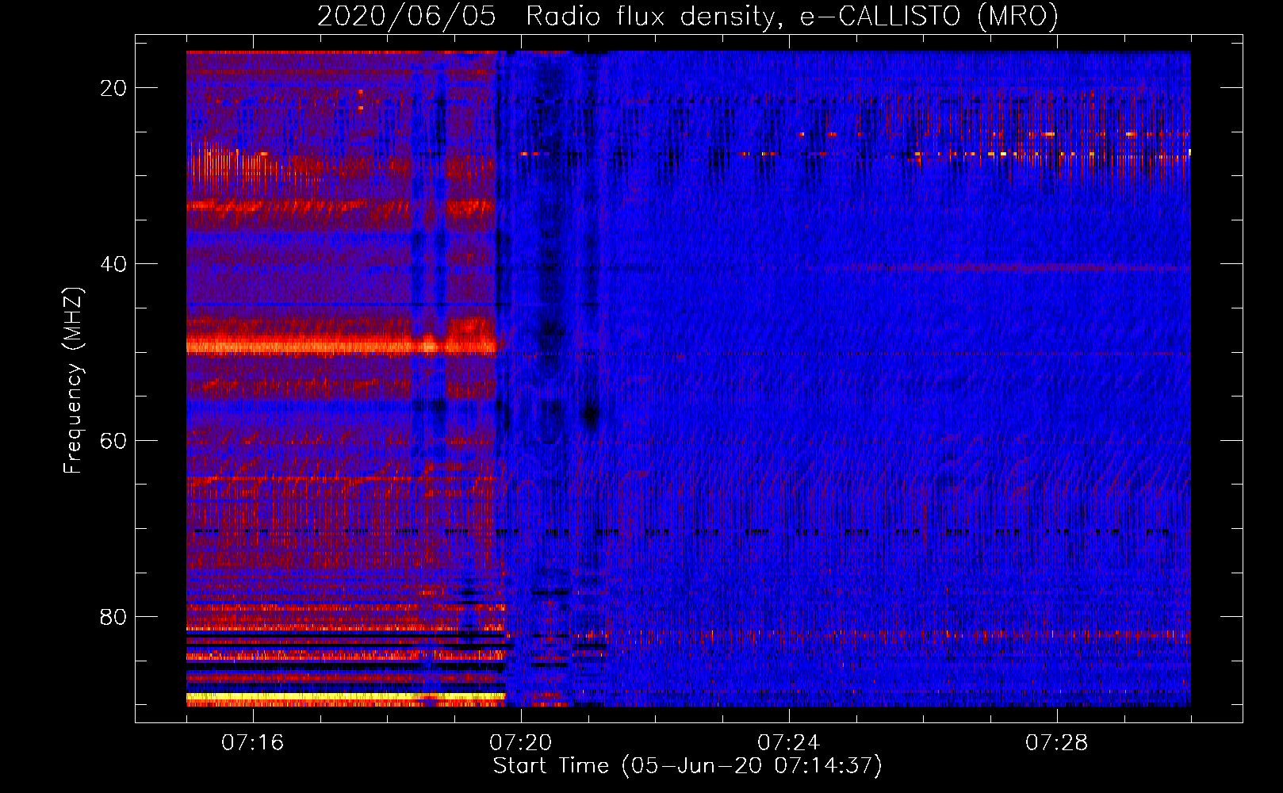Click the 20 frequency tick label
This screenshot has width=1283, height=793.
coord(114,88)
